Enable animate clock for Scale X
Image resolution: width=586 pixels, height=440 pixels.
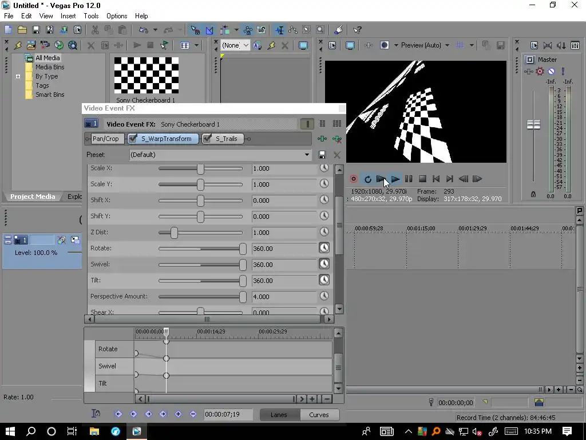click(x=324, y=168)
